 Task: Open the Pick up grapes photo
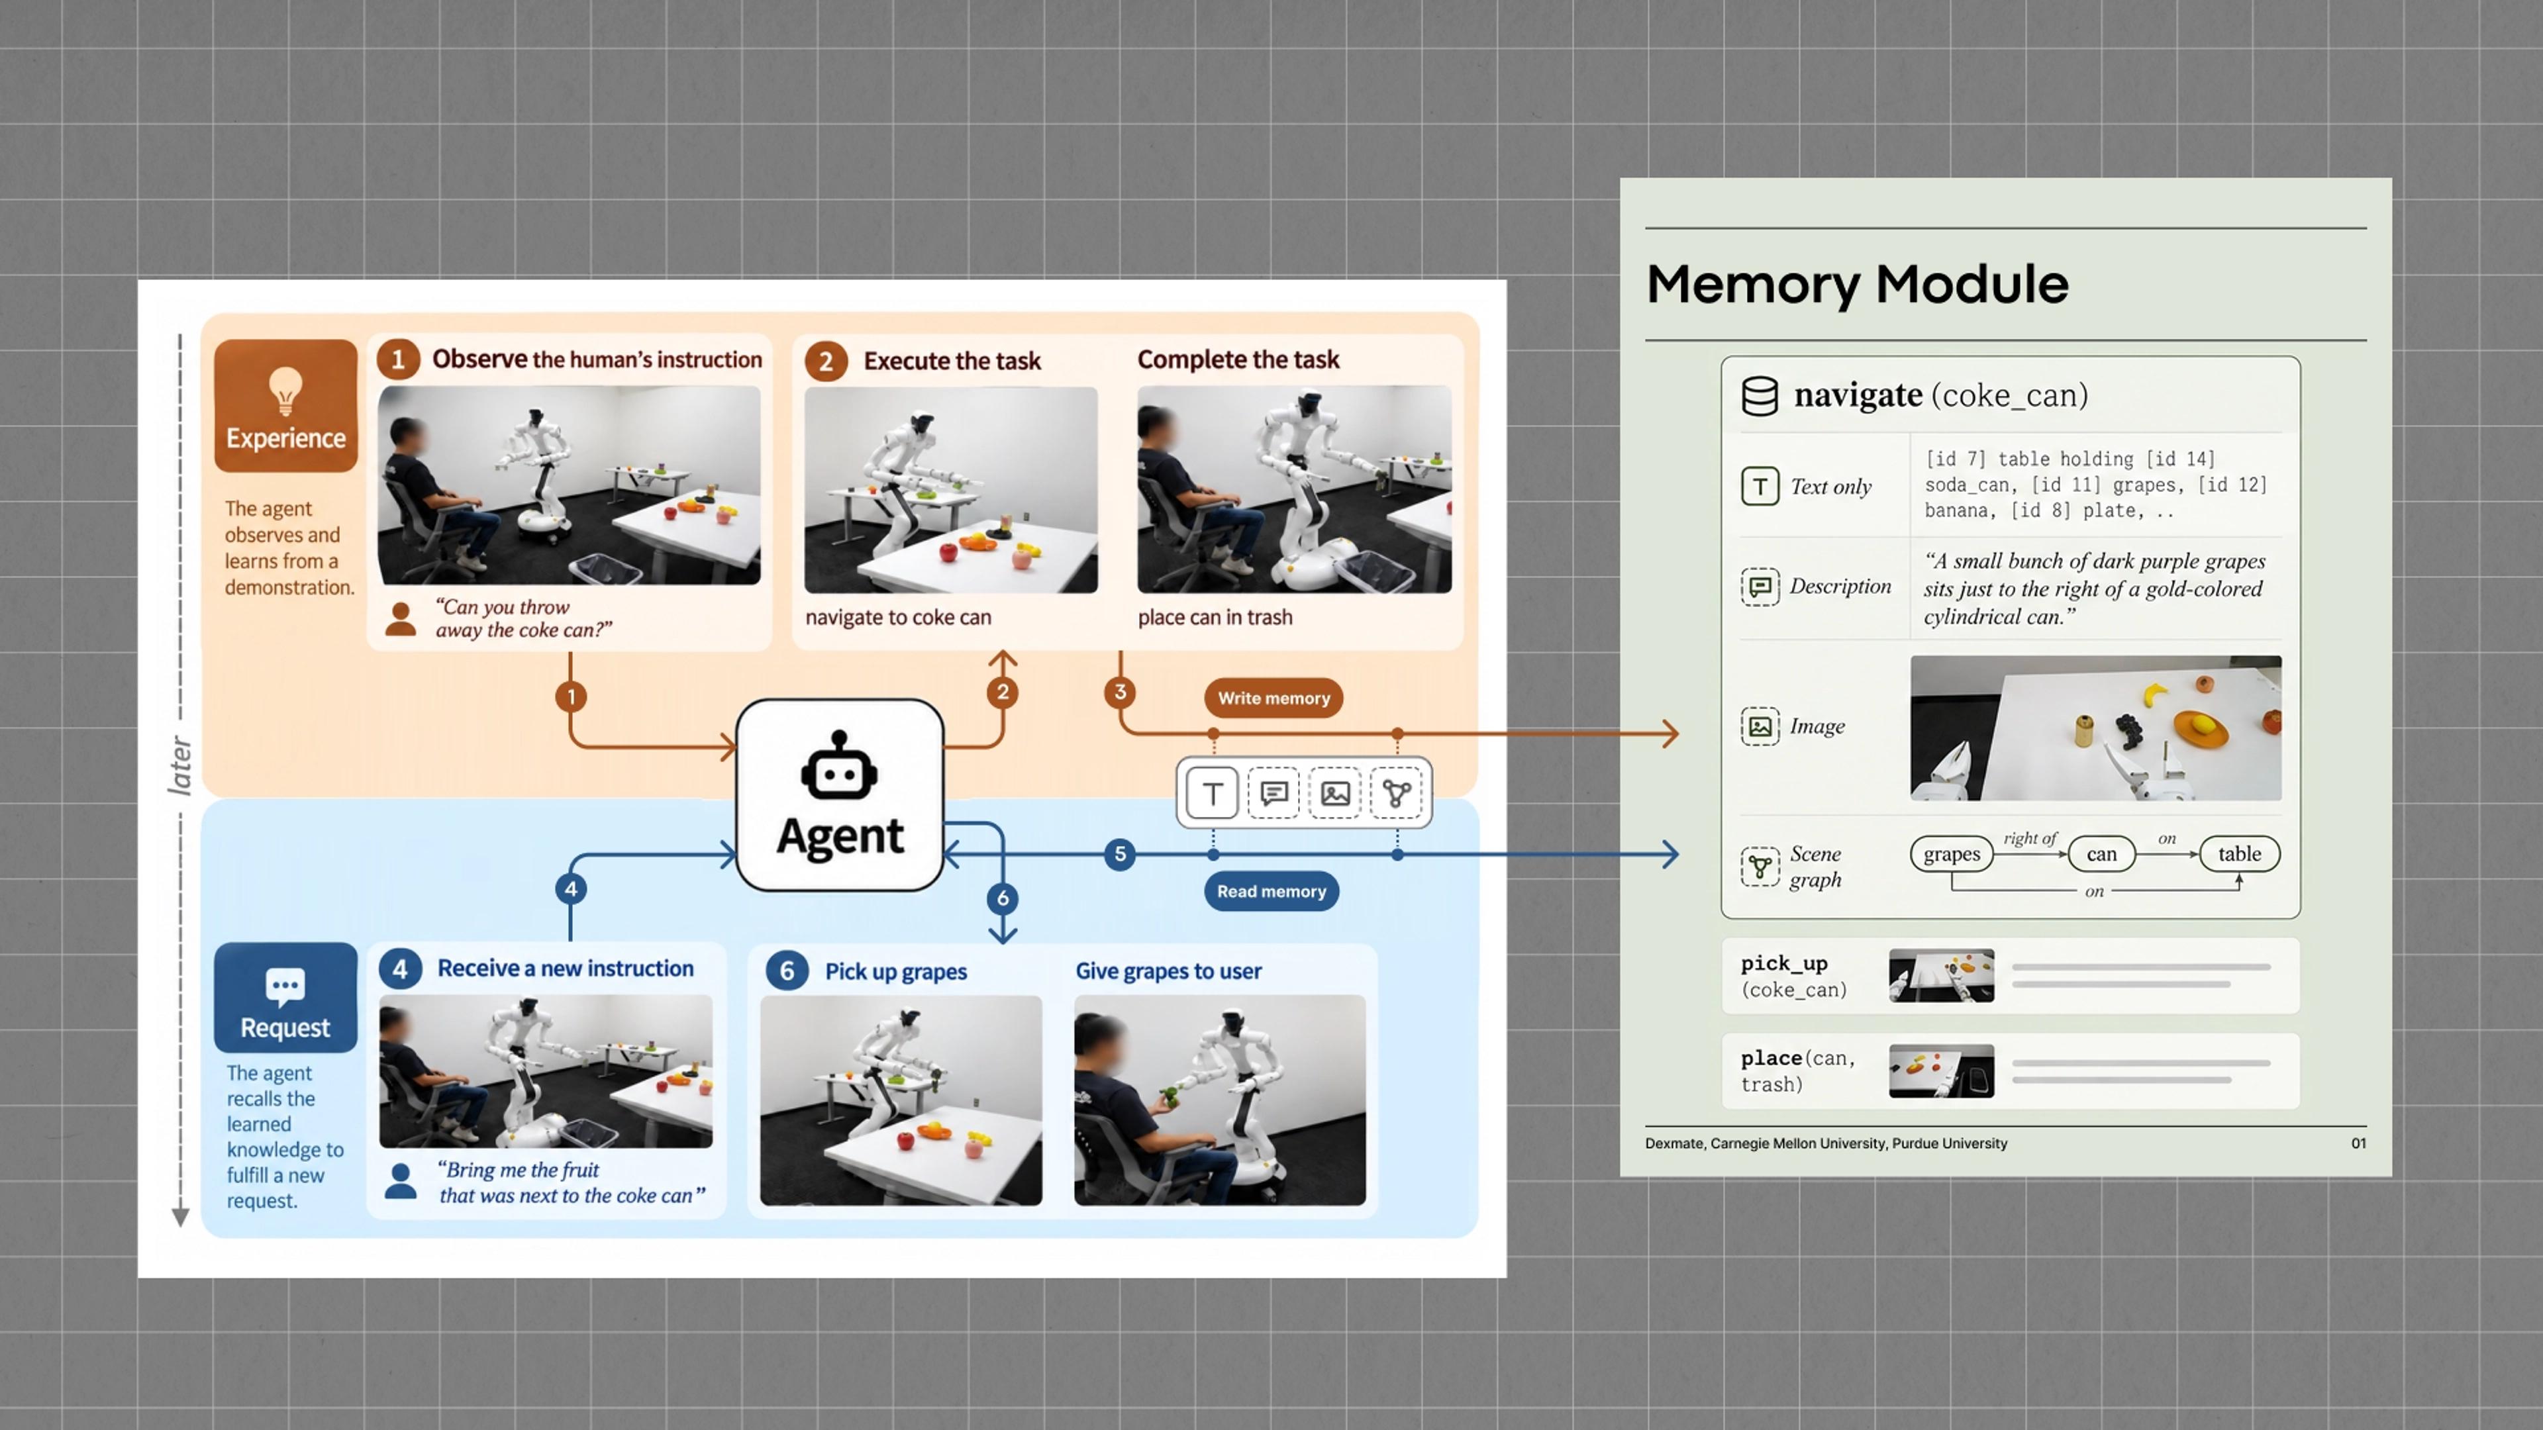click(901, 1100)
